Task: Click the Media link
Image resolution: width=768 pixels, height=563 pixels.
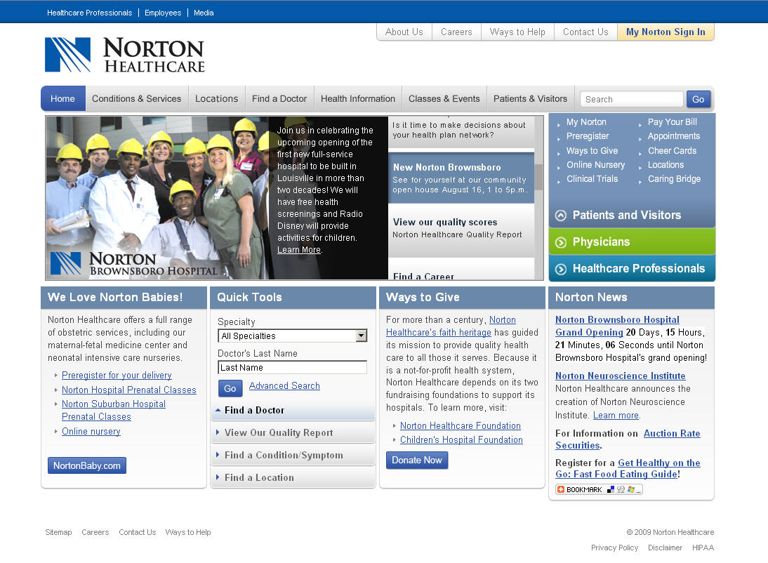Action: (204, 13)
